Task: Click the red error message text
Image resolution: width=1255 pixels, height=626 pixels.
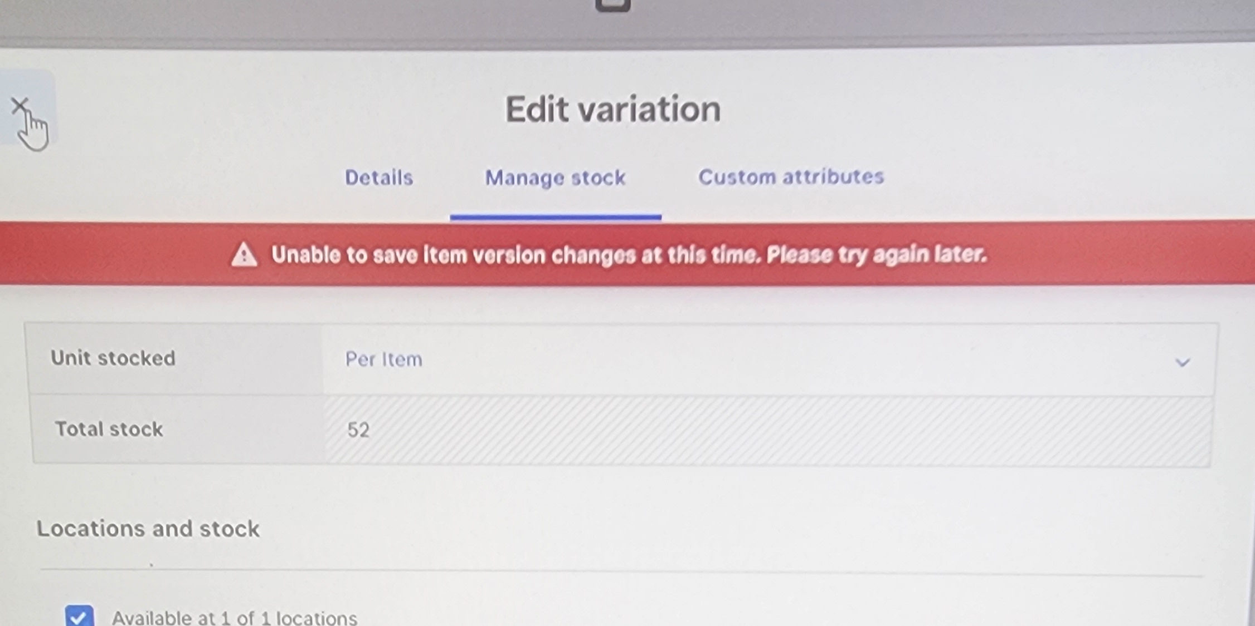Action: click(629, 255)
